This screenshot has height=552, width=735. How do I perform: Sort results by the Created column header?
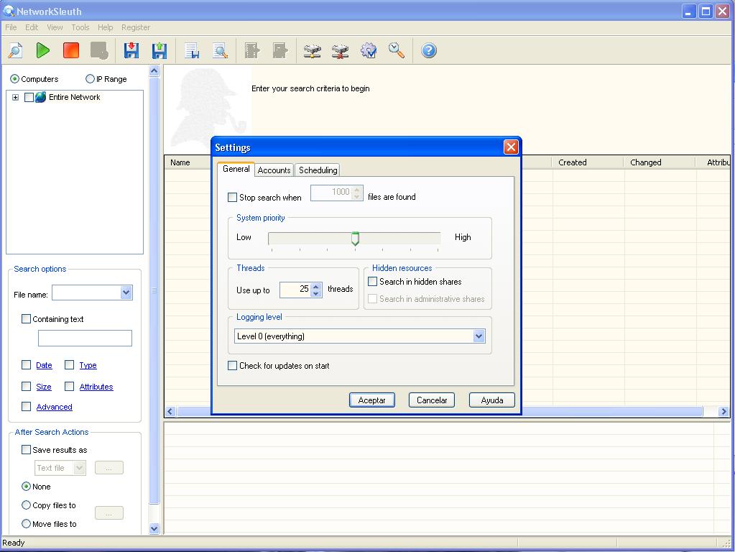tap(587, 162)
